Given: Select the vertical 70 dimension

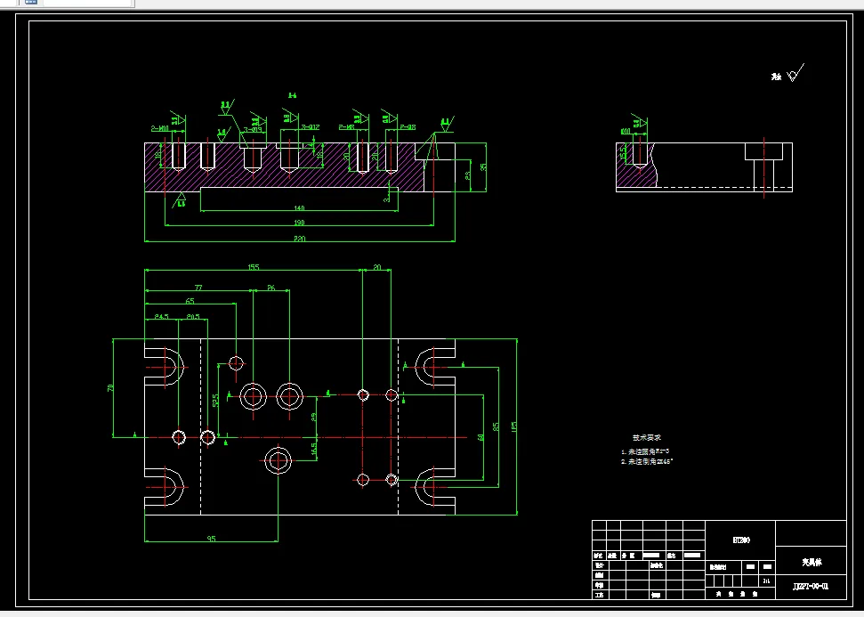Looking at the screenshot, I should (110, 388).
